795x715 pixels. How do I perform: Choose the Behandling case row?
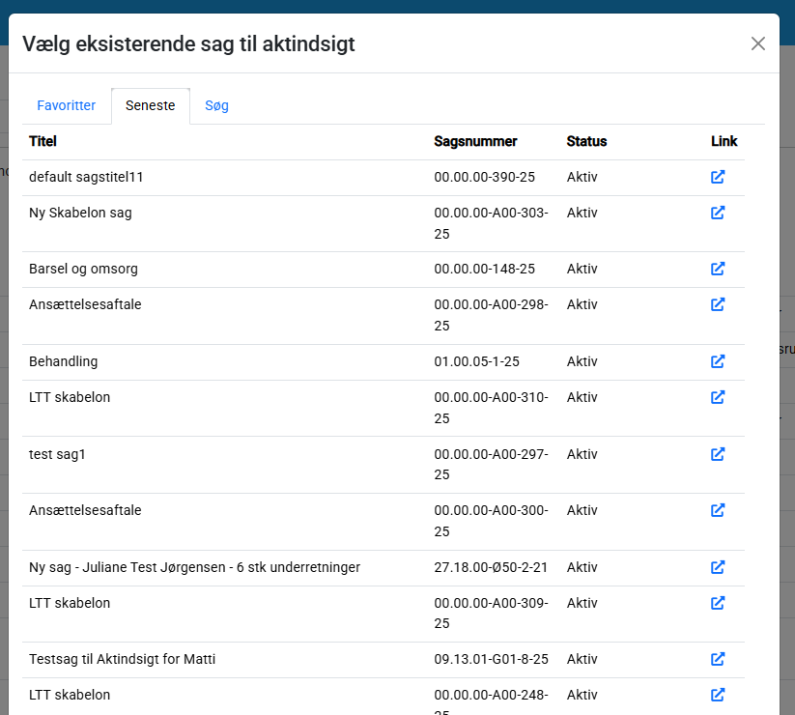click(64, 361)
